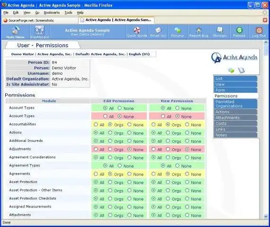
Task: Open the Go menu
Action: coord(37,13)
